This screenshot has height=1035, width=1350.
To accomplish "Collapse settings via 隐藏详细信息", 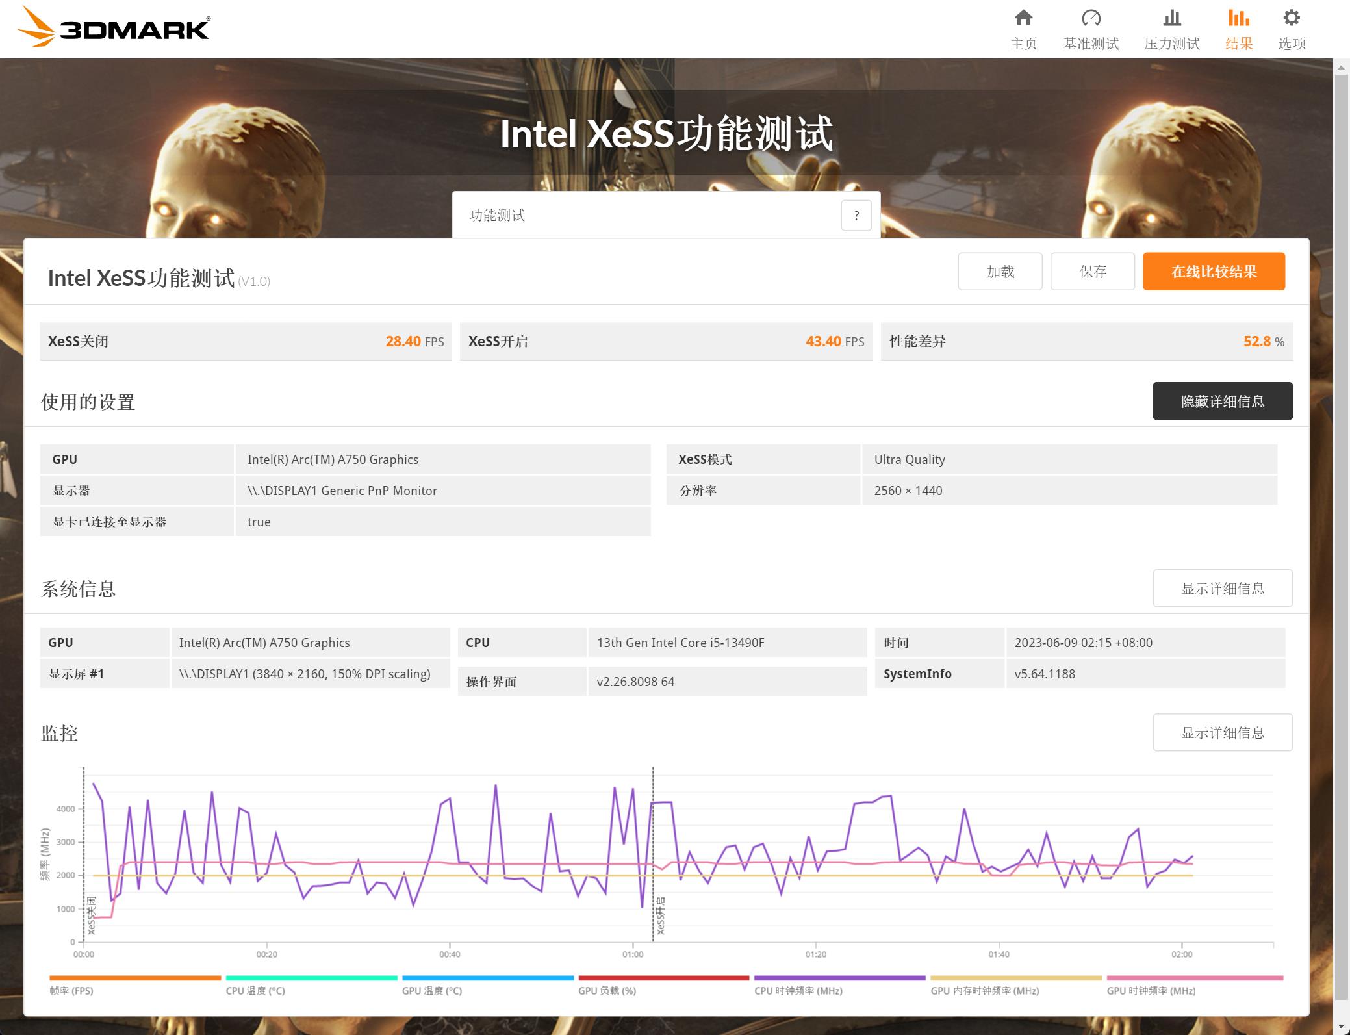I will [x=1222, y=401].
